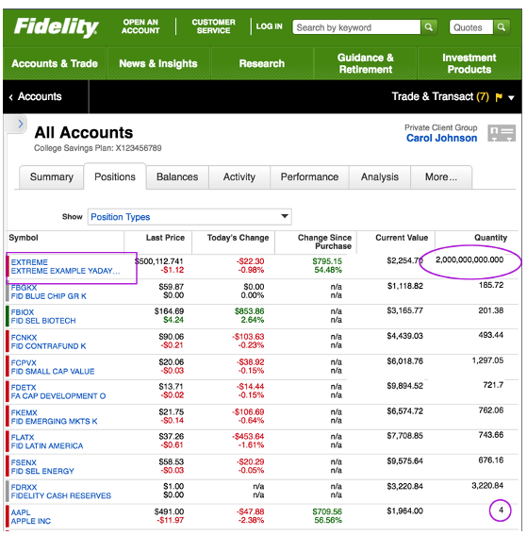Open the client contact card icon

(502, 133)
